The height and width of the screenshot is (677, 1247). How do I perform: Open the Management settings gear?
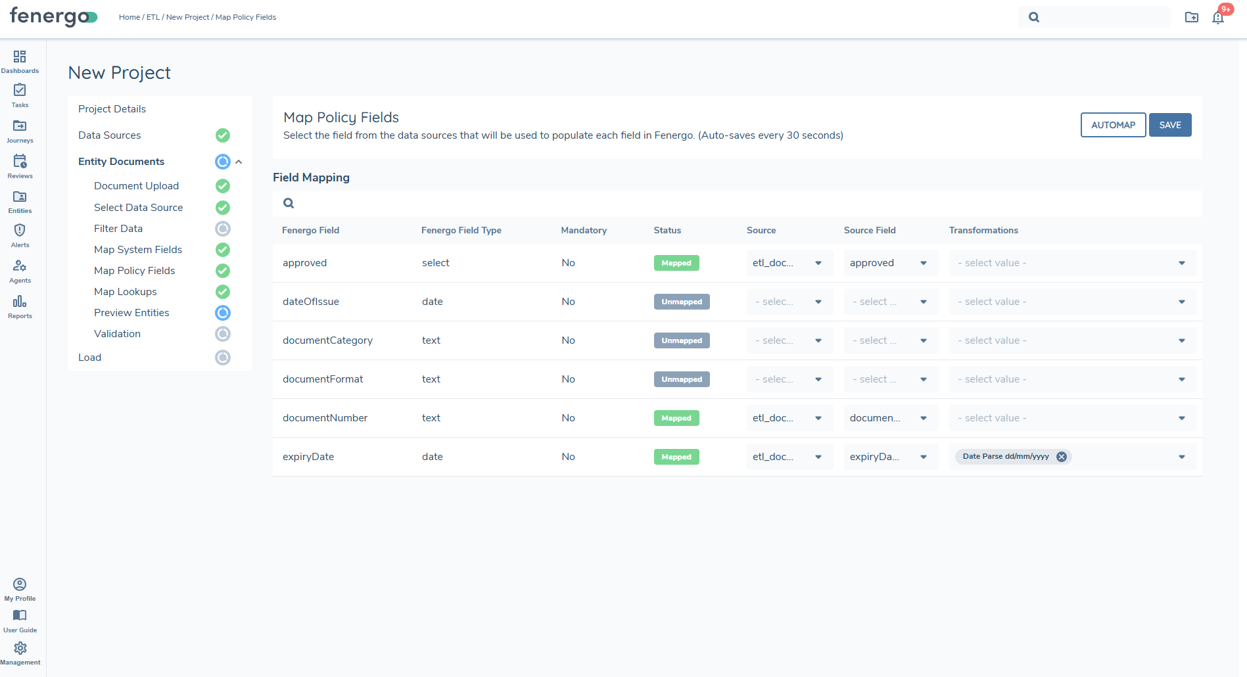pyautogui.click(x=21, y=649)
